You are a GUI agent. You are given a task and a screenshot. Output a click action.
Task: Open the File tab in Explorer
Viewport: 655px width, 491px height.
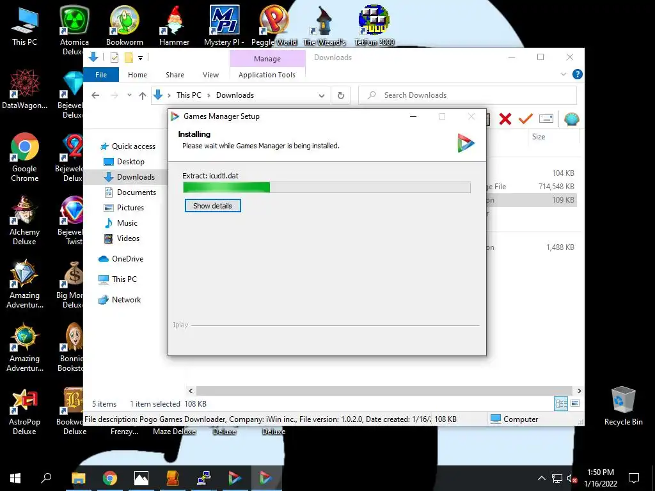[x=101, y=75]
